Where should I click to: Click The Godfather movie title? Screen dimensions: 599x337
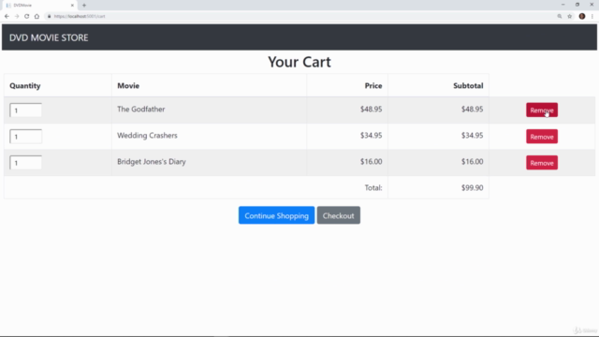click(141, 110)
